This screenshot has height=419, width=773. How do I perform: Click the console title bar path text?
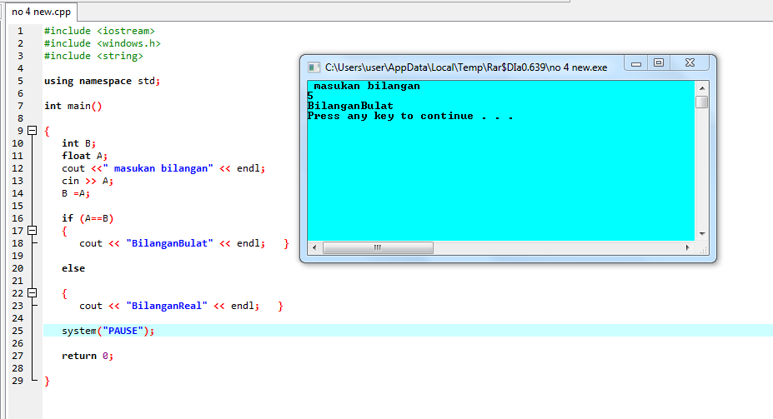[466, 67]
